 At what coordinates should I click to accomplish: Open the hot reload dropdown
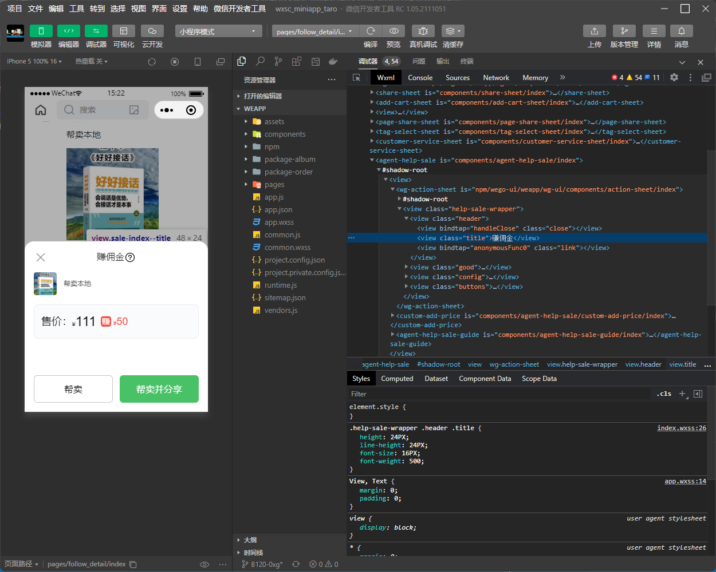tap(91, 61)
